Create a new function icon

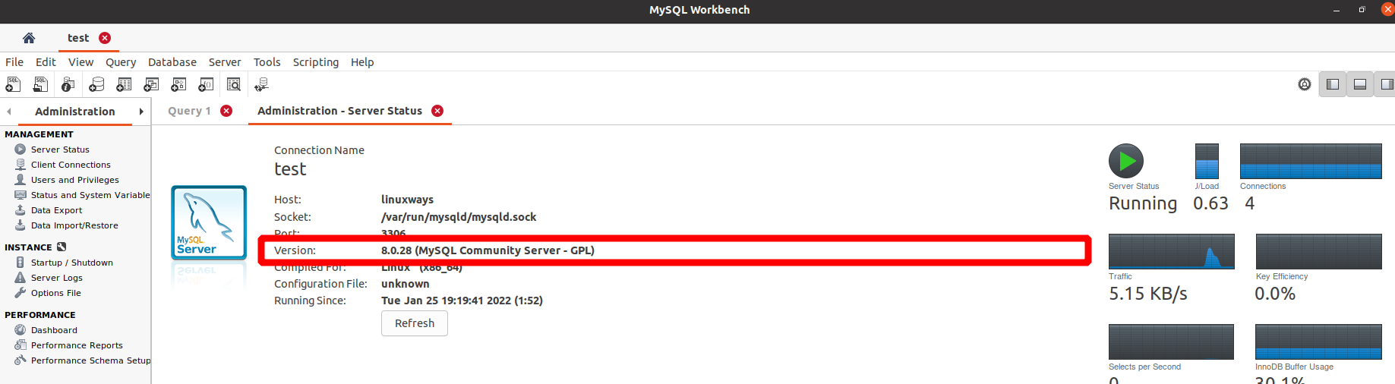pos(206,84)
